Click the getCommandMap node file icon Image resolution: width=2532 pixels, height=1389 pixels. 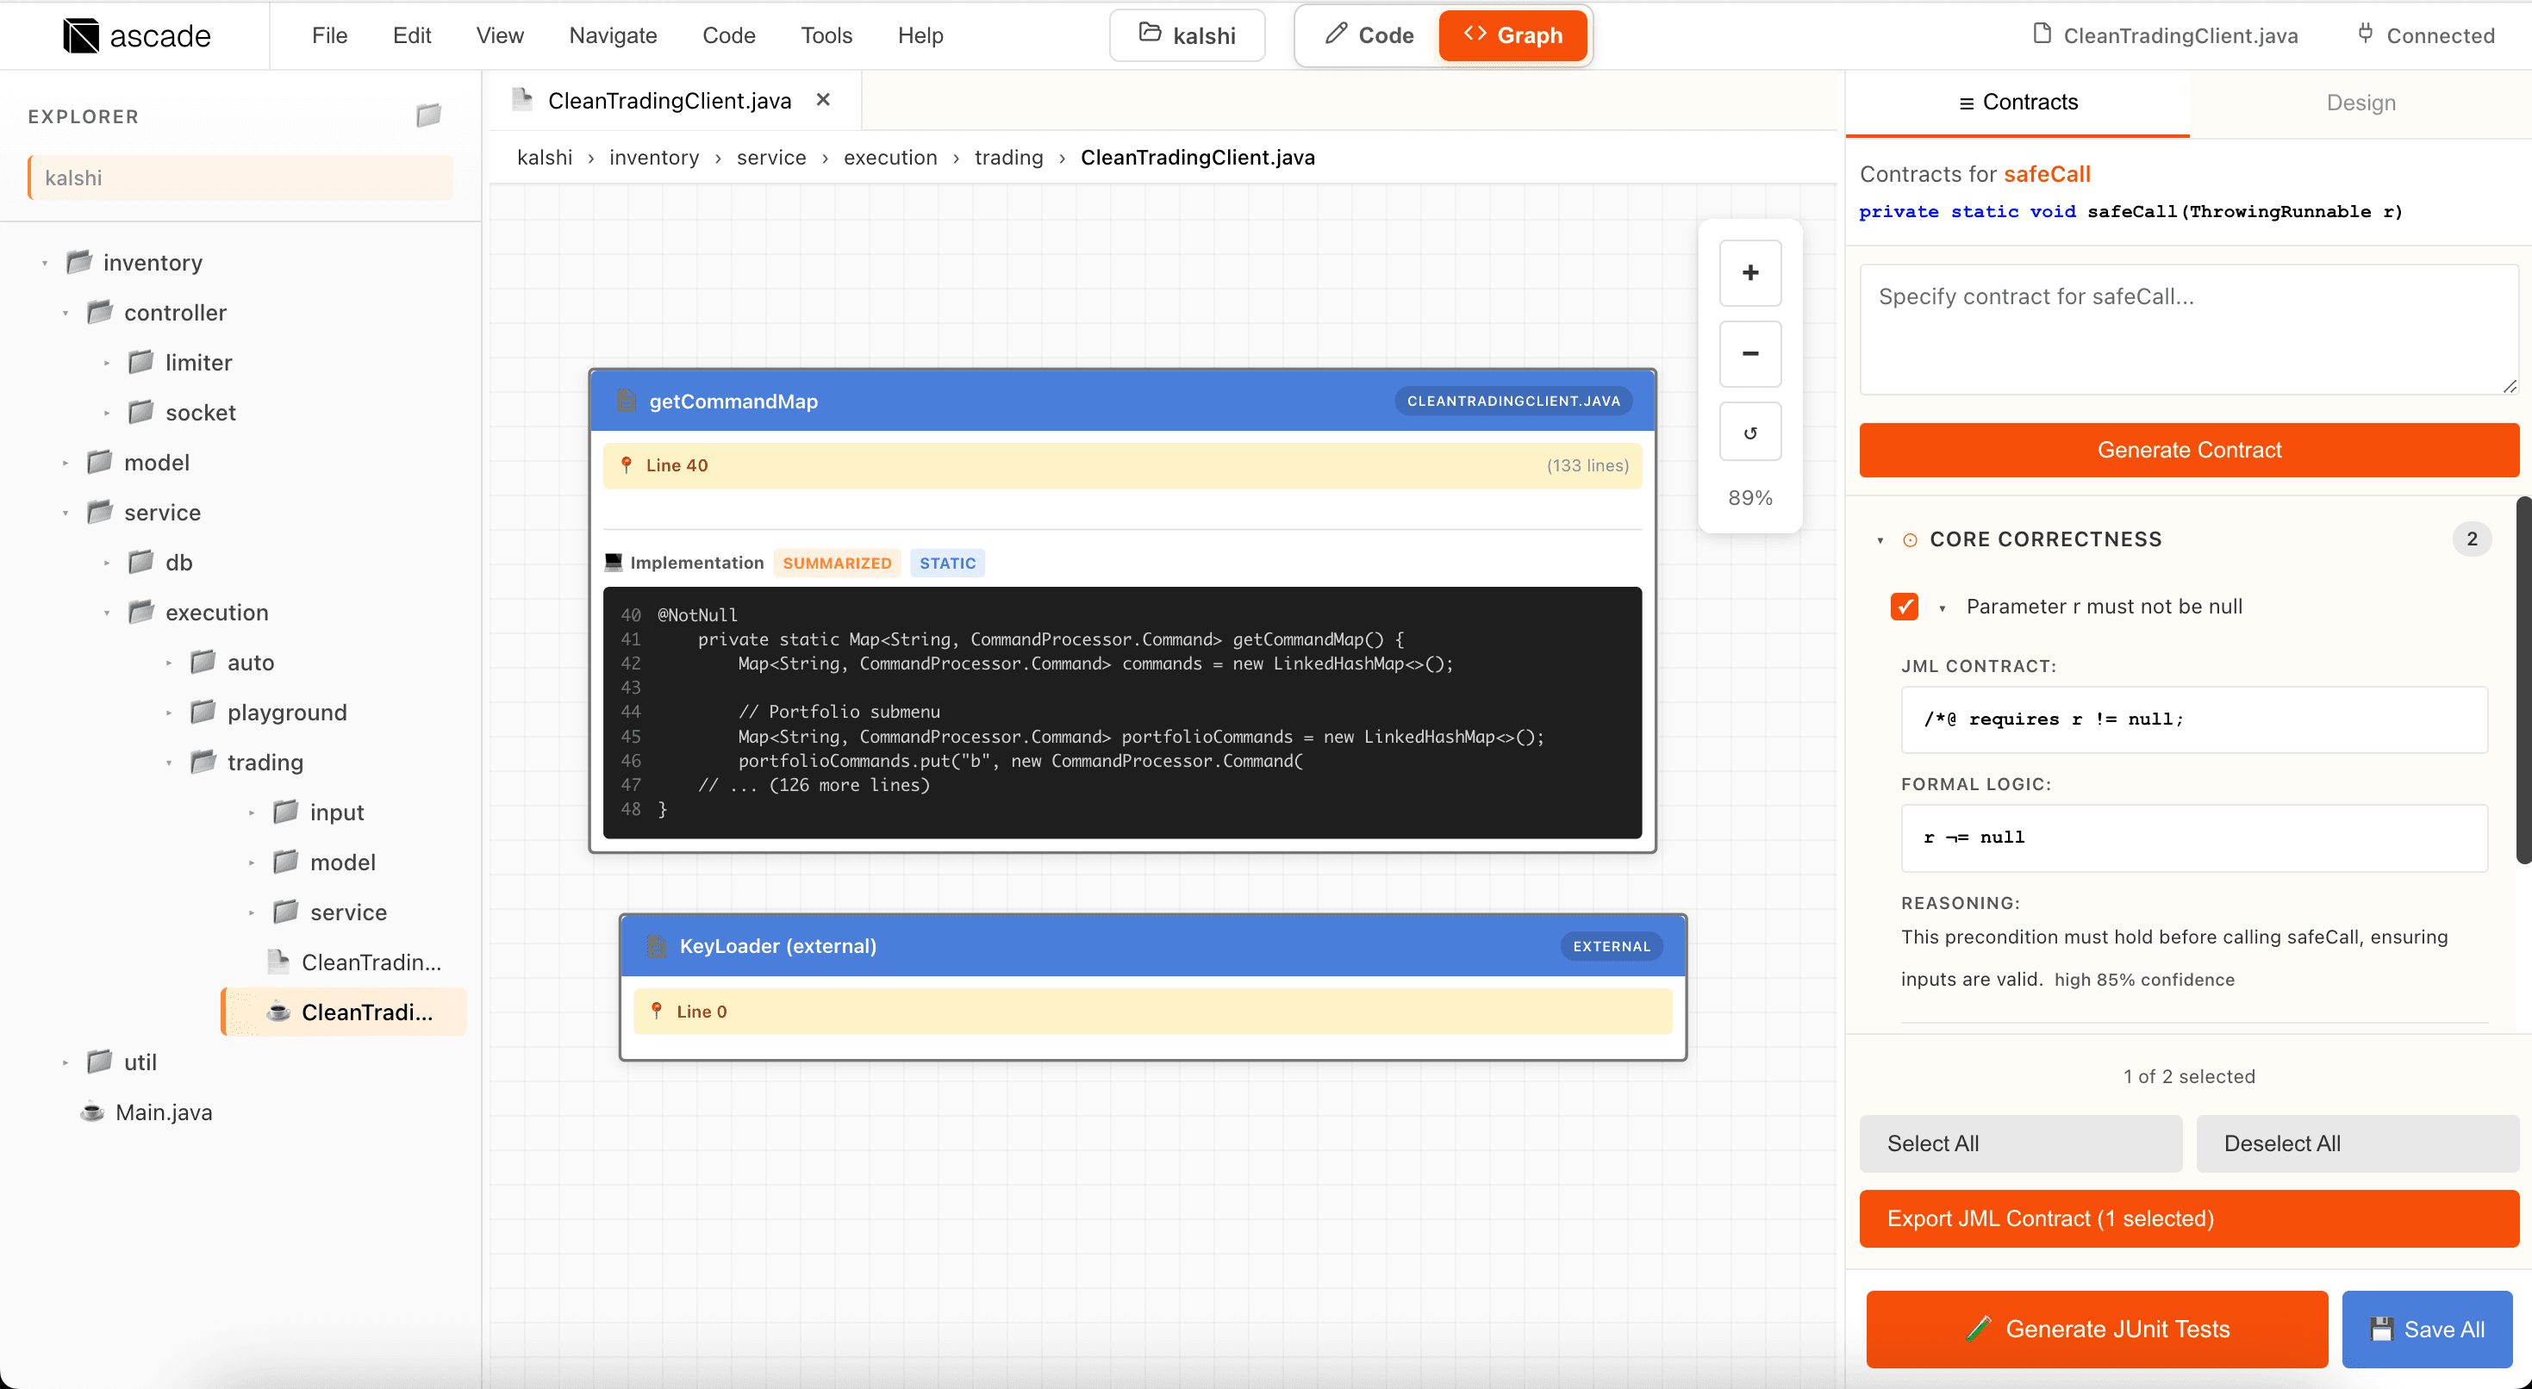point(625,401)
